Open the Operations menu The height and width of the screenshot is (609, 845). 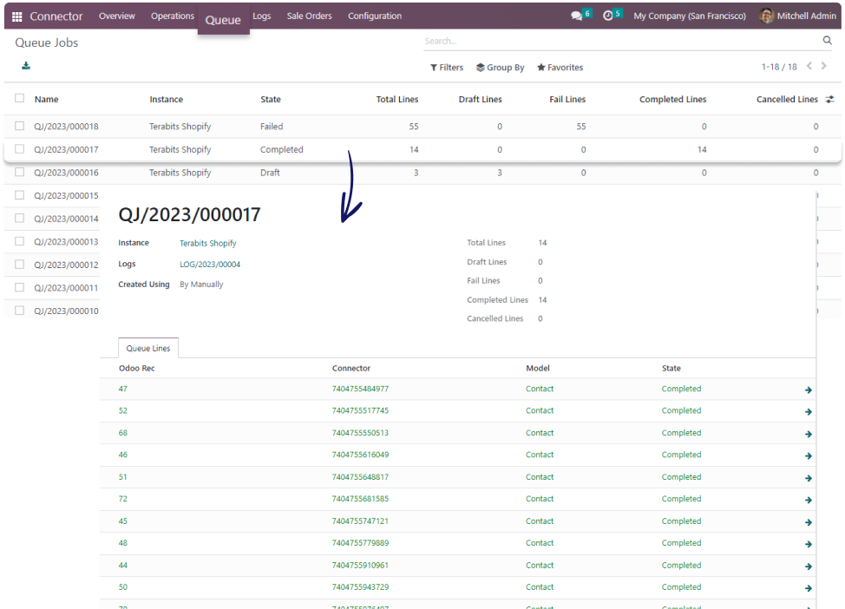click(173, 16)
